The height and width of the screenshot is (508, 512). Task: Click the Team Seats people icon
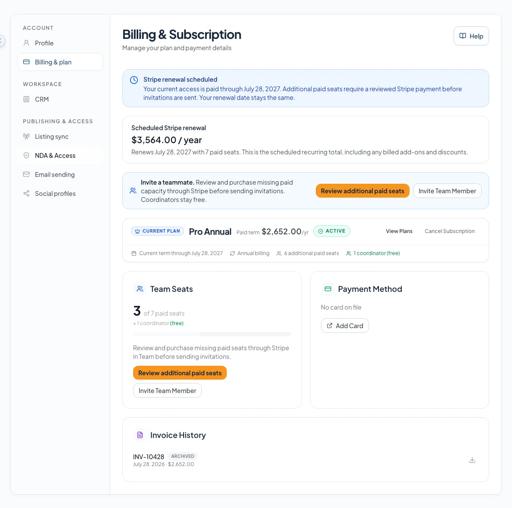[140, 289]
